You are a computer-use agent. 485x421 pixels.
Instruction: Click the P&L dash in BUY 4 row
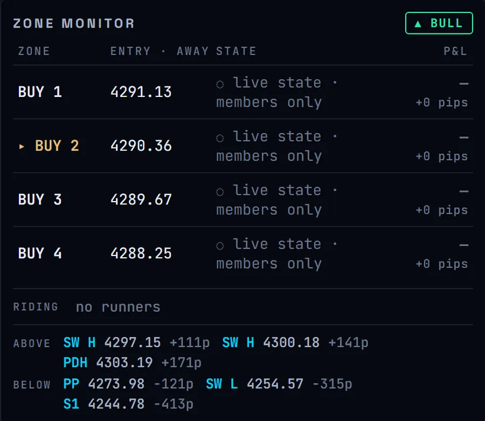tap(463, 245)
